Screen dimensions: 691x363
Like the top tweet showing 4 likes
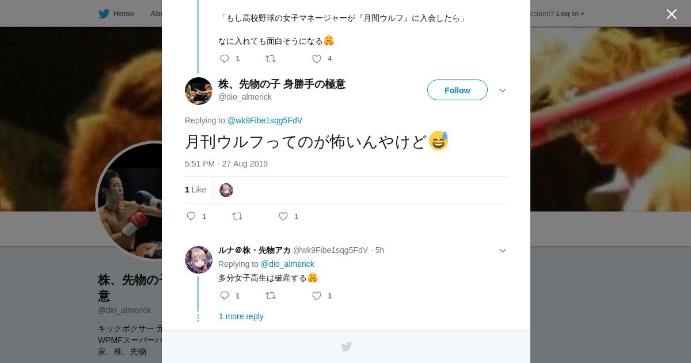coord(317,59)
